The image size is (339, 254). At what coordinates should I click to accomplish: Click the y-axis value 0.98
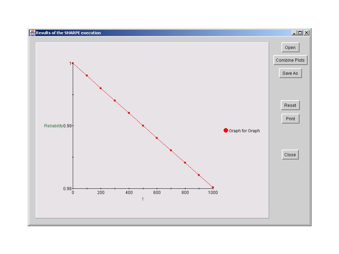(67, 188)
